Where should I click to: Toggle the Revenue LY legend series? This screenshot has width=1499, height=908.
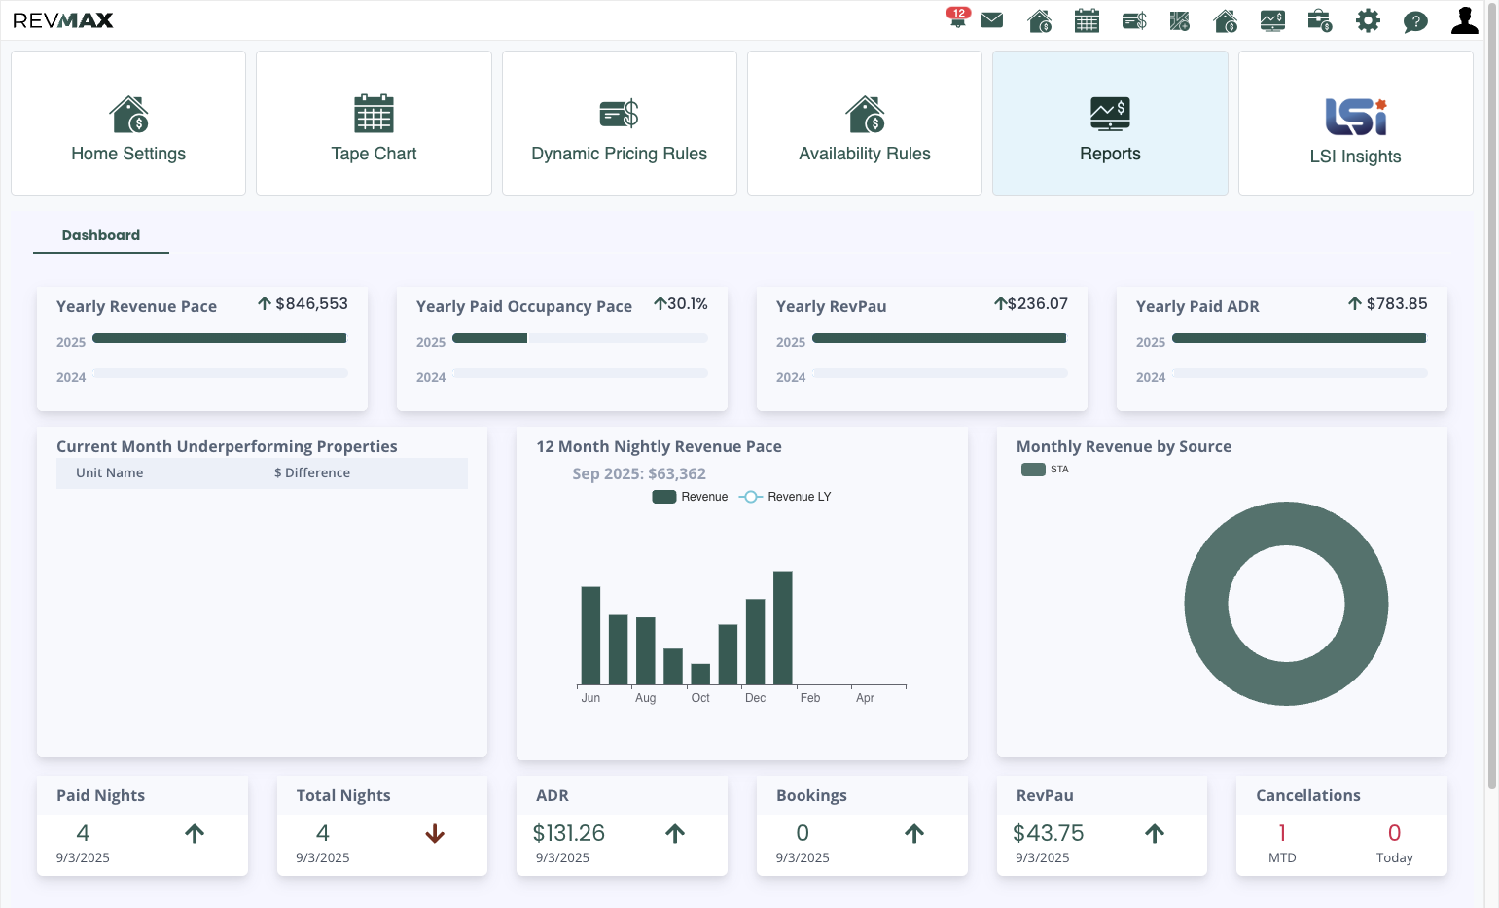785,497
